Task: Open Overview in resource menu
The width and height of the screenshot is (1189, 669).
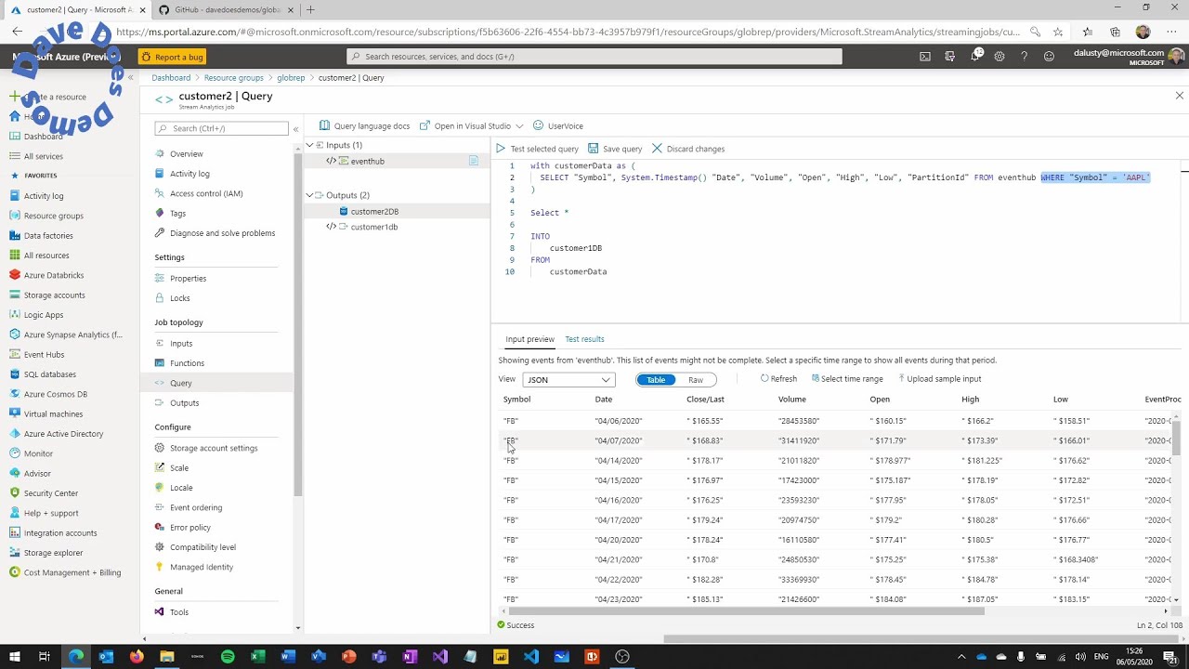Action: [x=186, y=153]
